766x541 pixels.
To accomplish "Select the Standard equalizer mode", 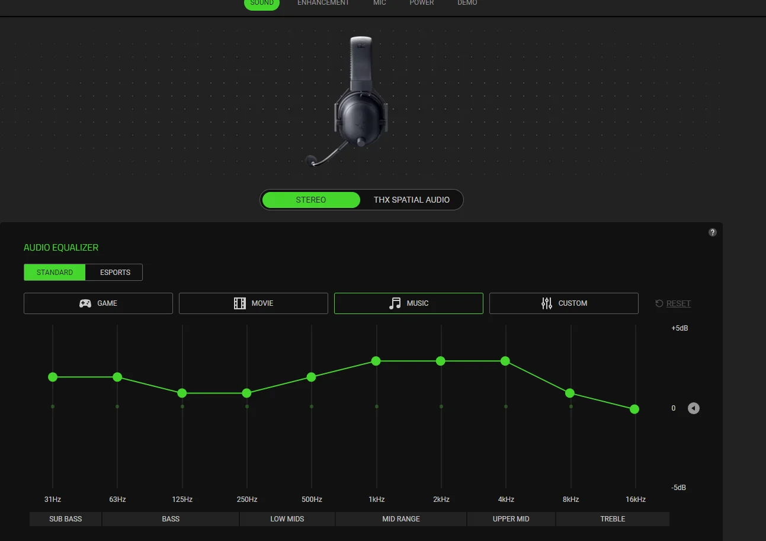I will click(x=55, y=273).
